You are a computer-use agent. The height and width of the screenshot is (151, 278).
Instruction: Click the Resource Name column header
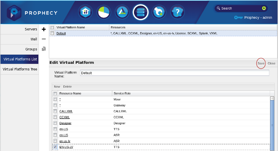pos(85,93)
